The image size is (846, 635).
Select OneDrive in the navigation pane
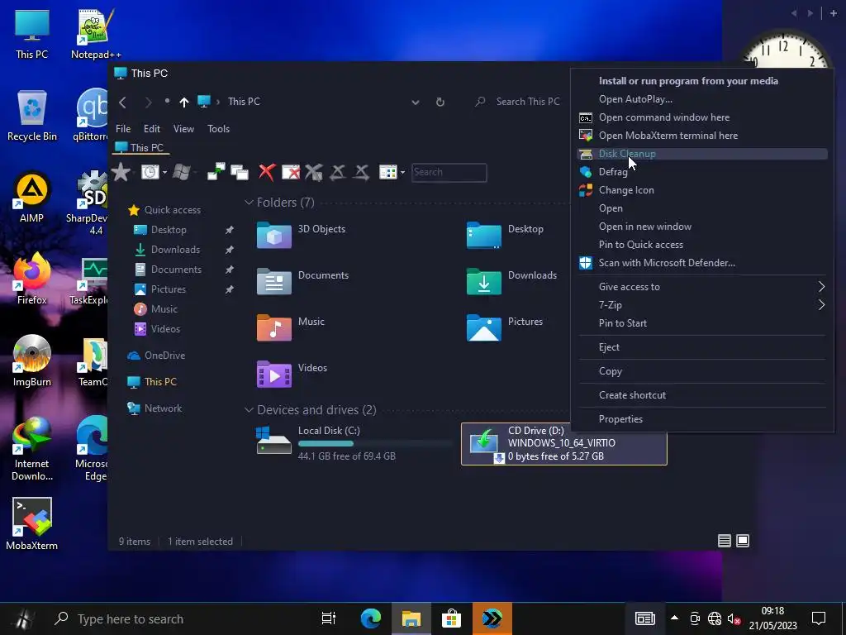(x=156, y=356)
